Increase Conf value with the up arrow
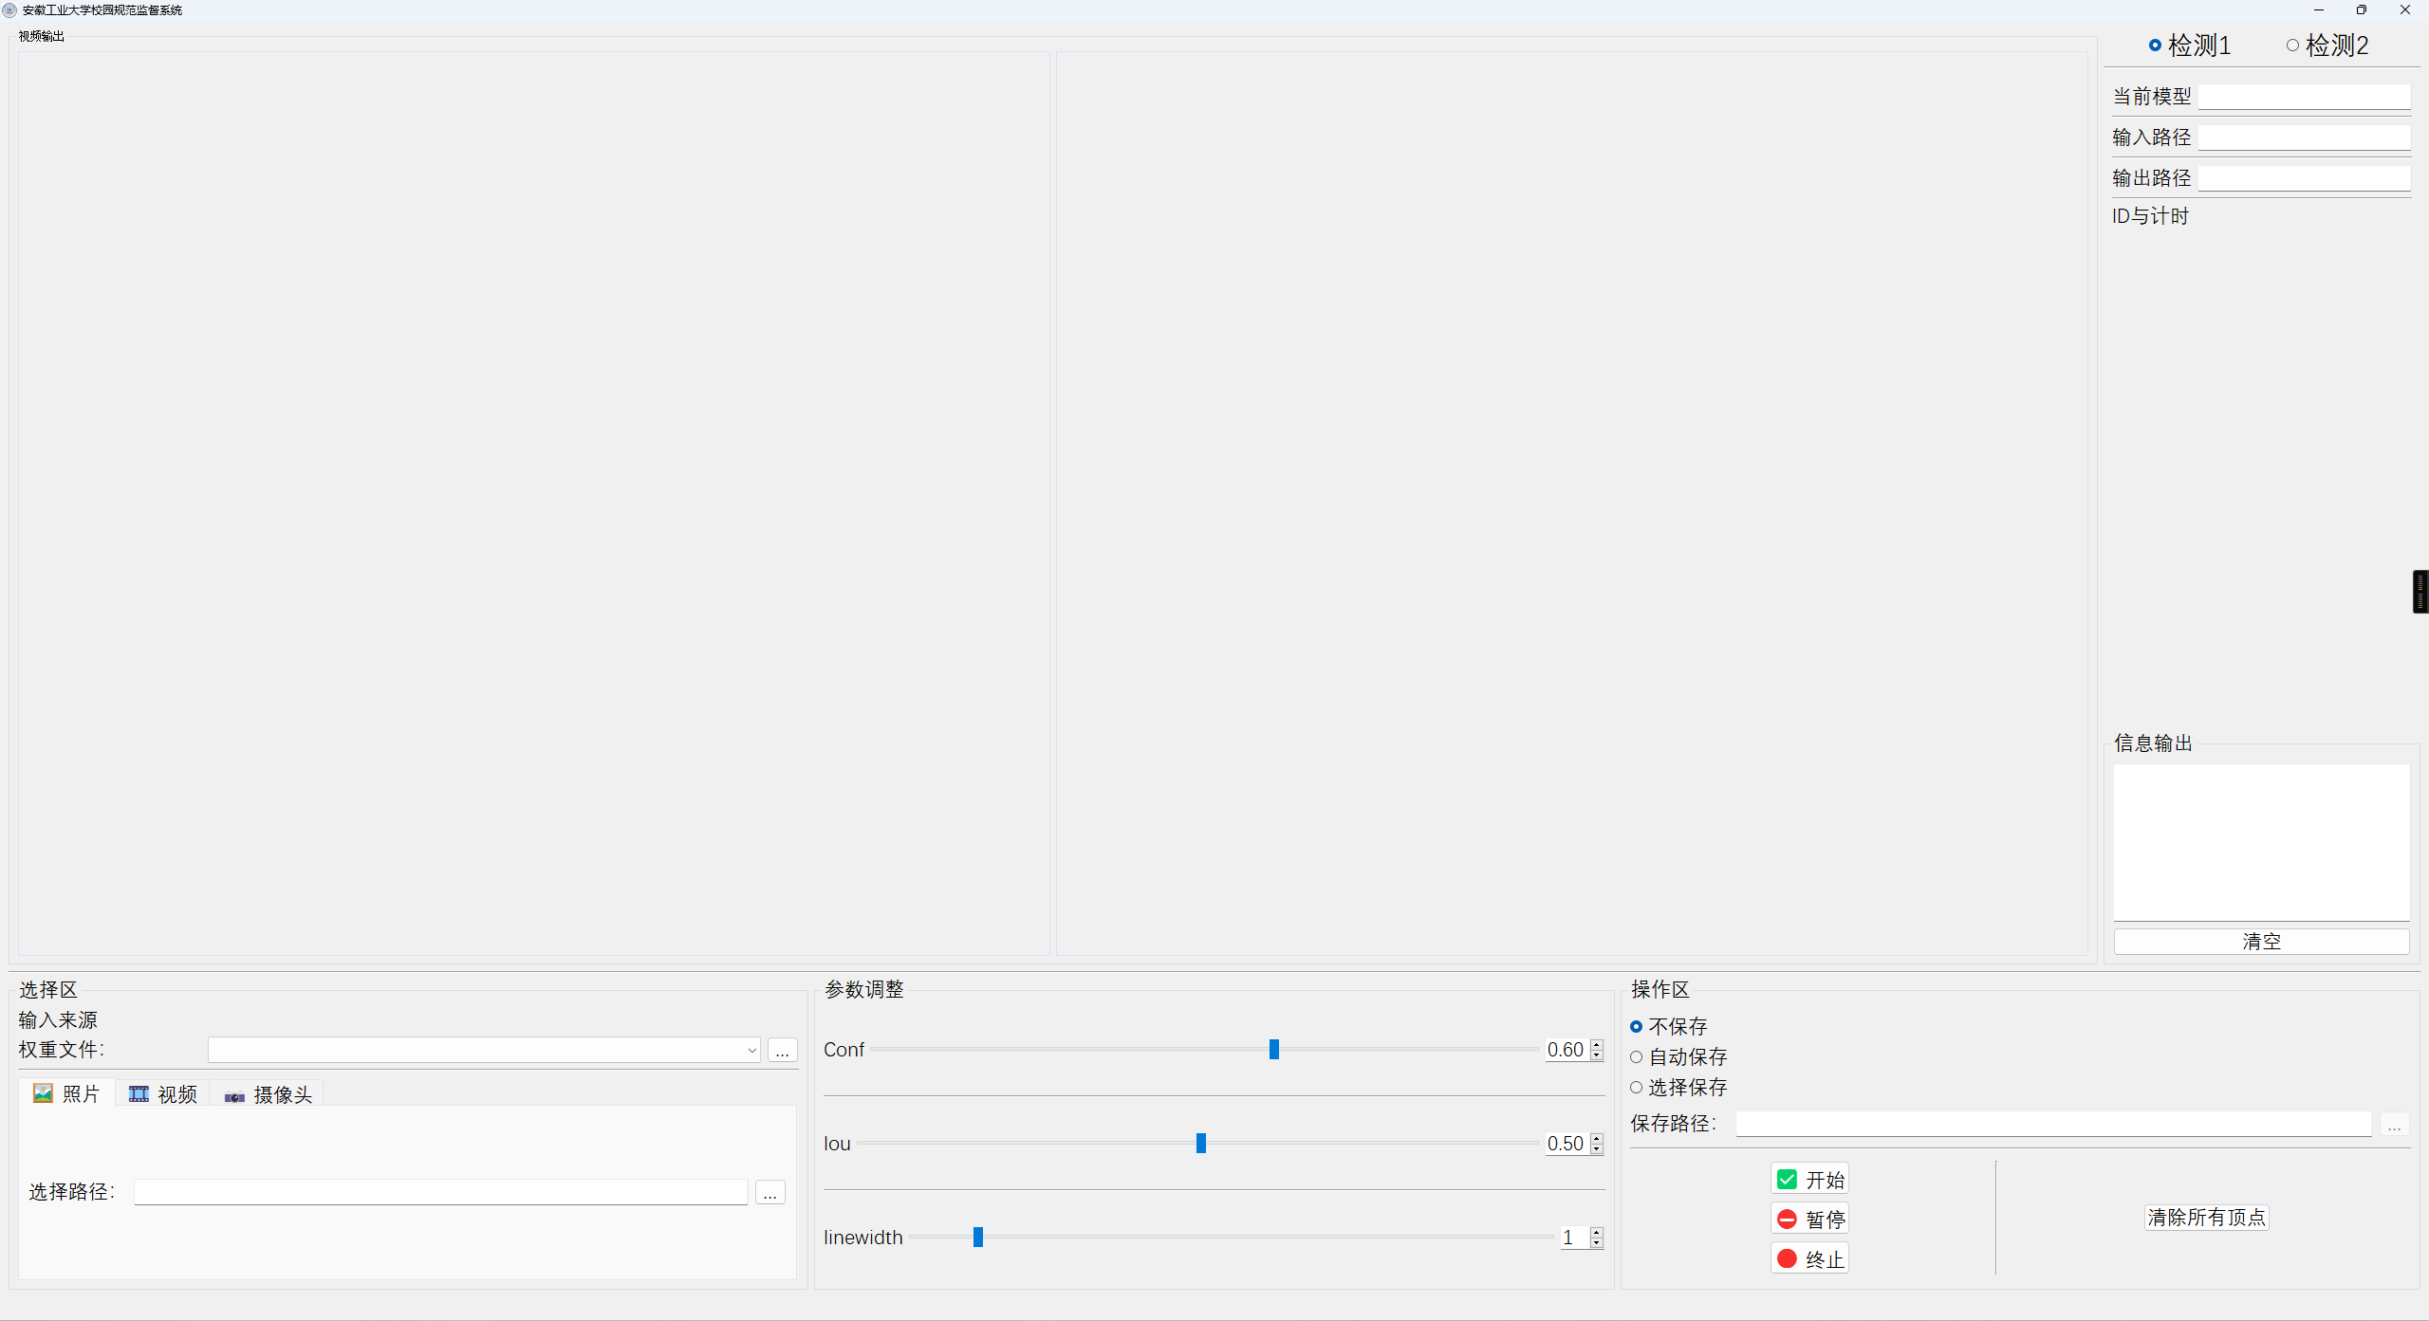 (x=1597, y=1044)
